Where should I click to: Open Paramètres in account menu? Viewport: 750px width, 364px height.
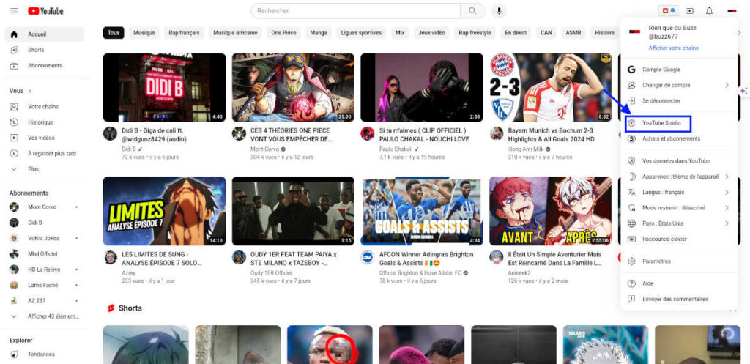(x=679, y=261)
